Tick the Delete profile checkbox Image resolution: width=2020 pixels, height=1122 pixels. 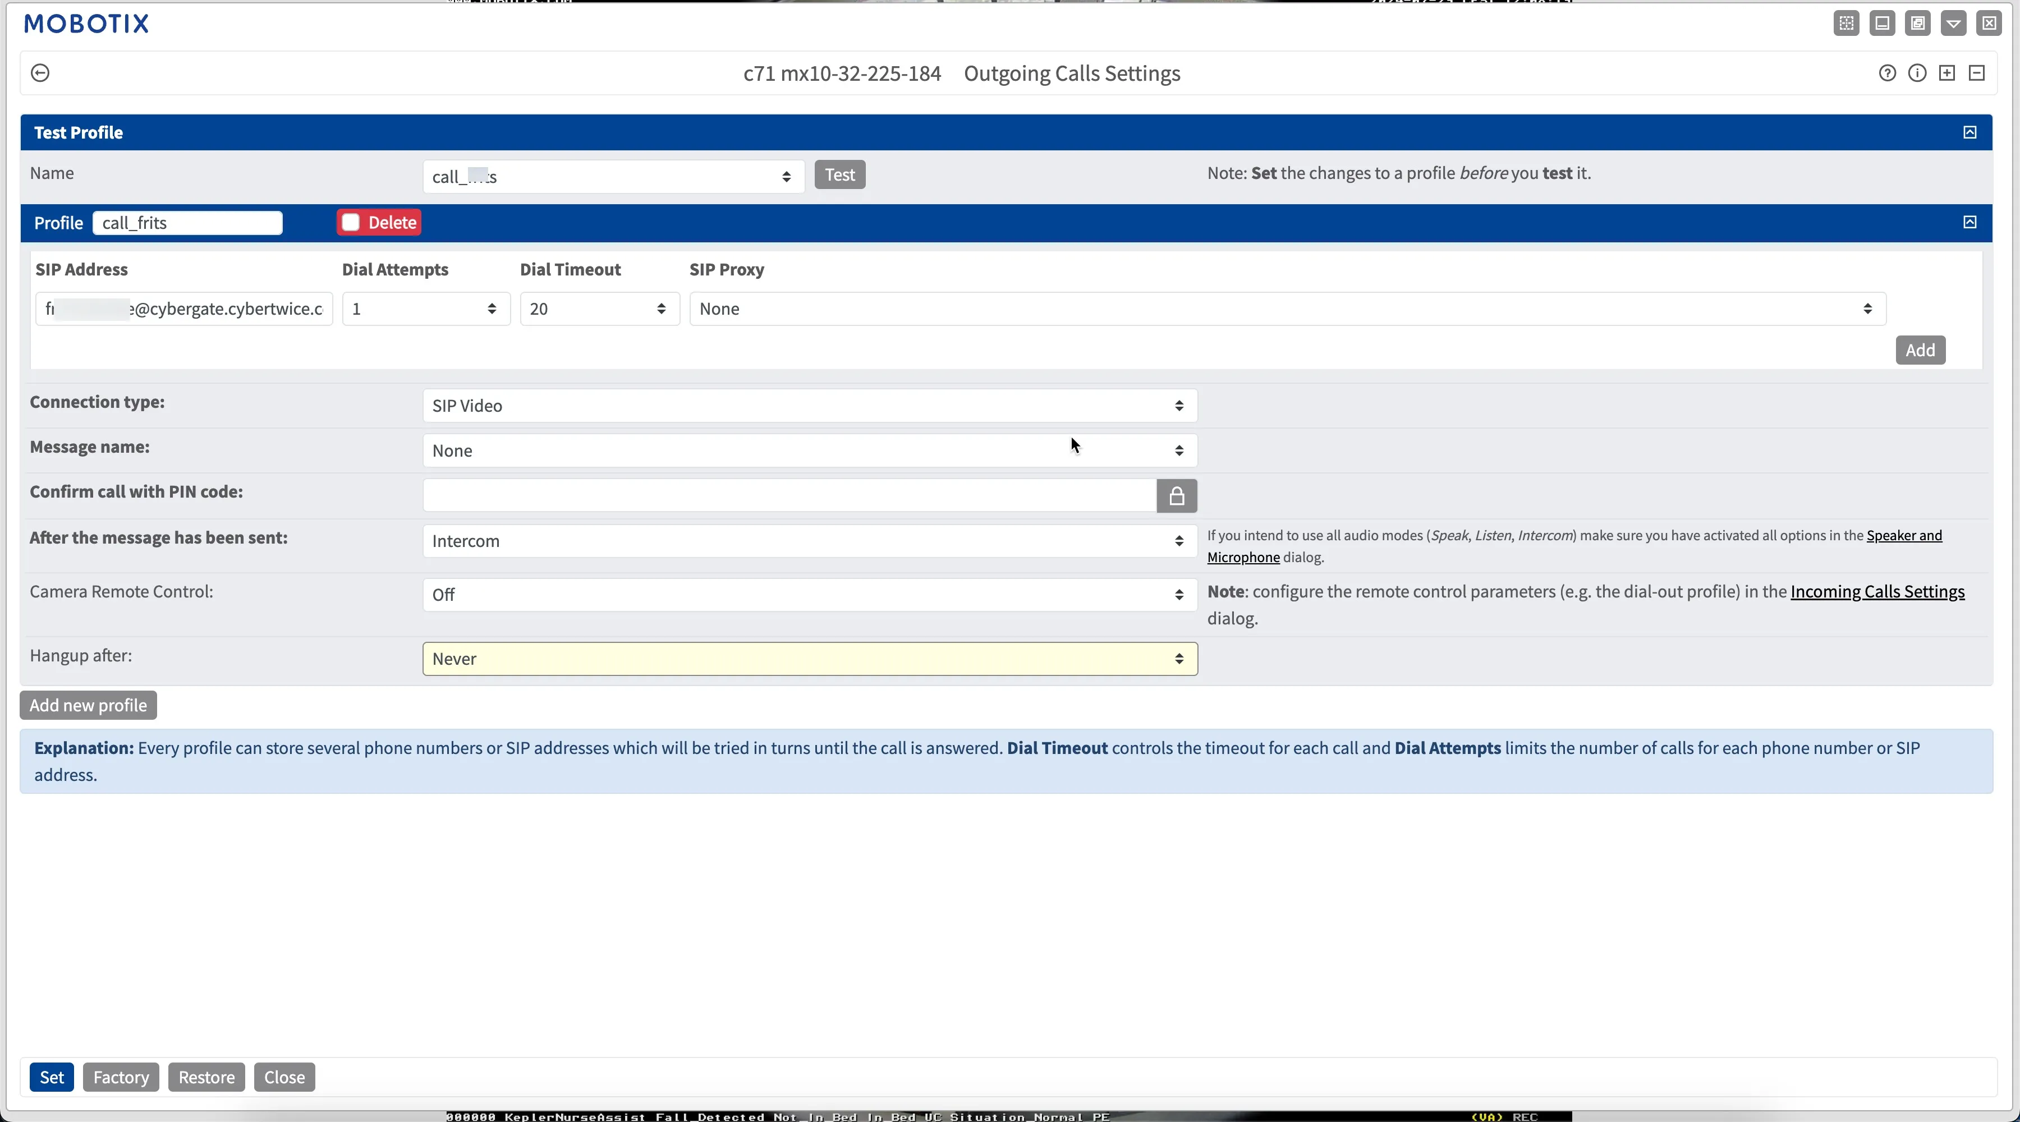[x=351, y=223]
